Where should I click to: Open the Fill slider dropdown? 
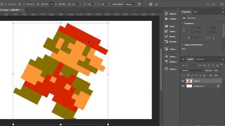(x=221, y=76)
